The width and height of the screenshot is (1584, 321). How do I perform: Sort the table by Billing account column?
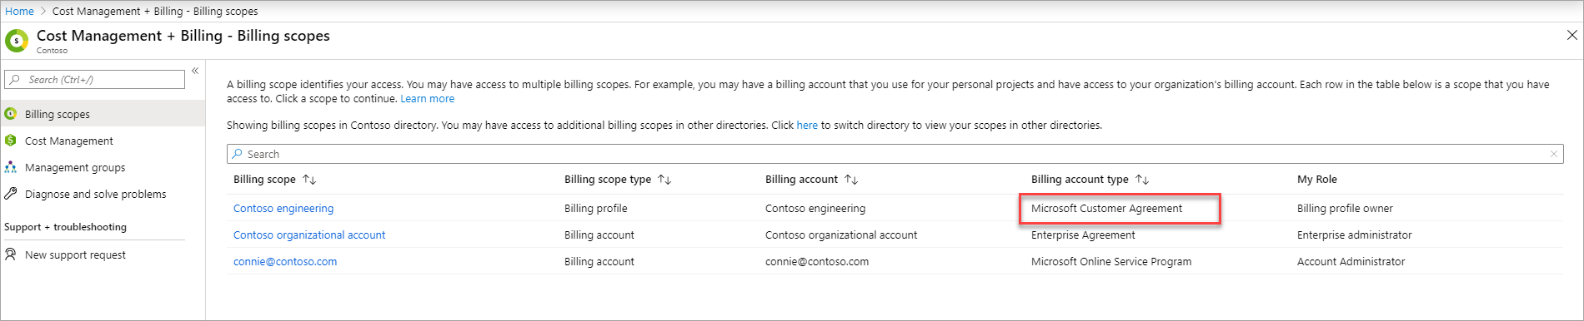851,180
